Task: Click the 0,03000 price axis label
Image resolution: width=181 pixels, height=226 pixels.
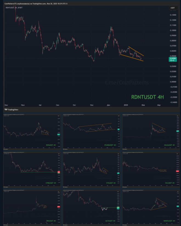Action: click(x=173, y=66)
